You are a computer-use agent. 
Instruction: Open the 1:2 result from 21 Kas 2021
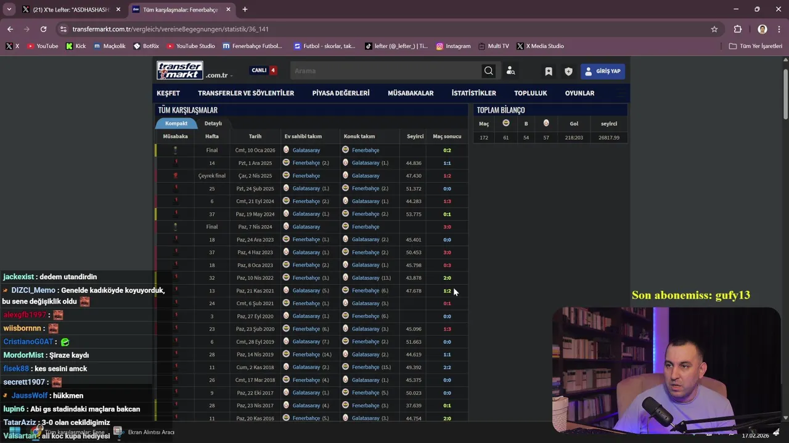[x=447, y=291]
